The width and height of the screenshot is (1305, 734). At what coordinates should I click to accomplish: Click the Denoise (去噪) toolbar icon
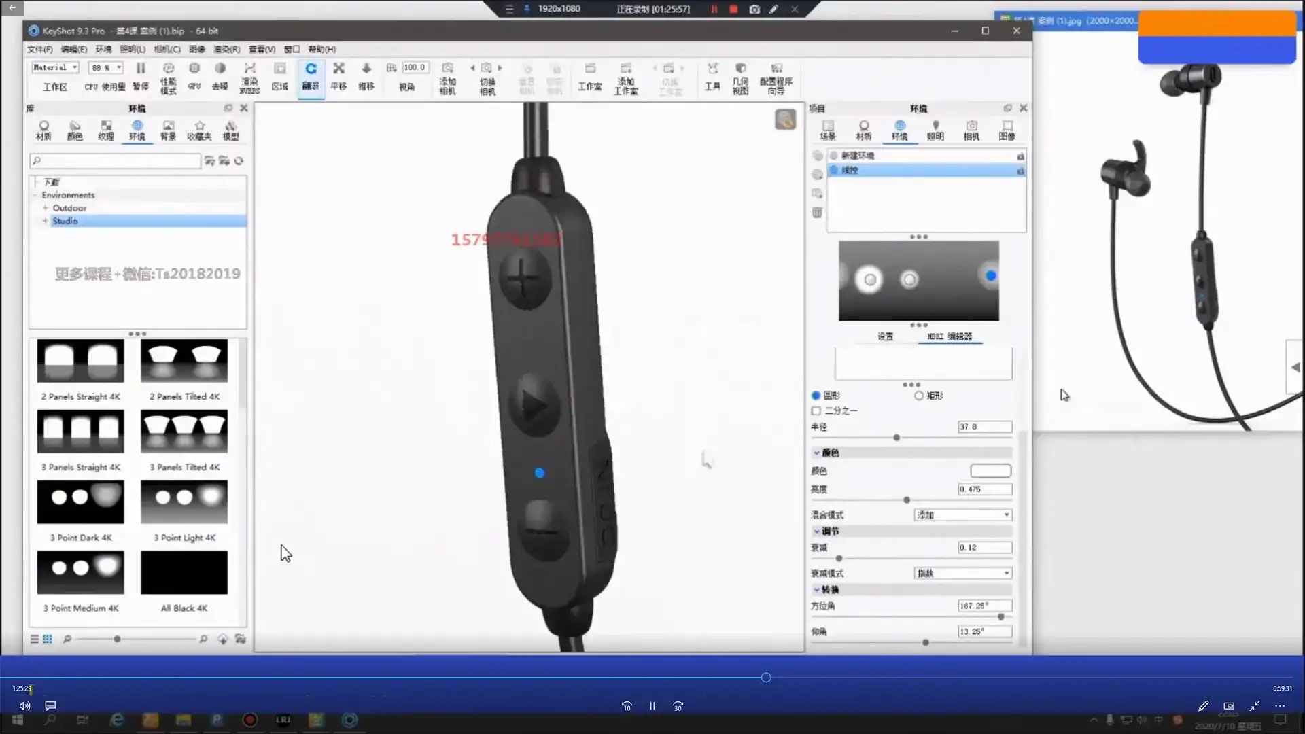click(220, 69)
